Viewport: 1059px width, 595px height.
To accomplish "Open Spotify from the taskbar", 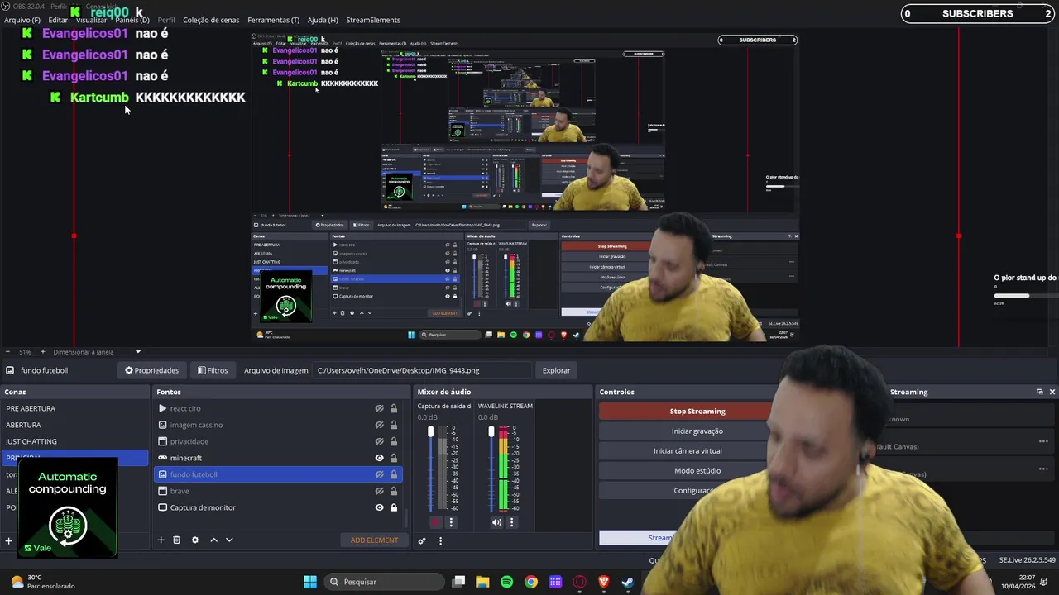I will 506,582.
